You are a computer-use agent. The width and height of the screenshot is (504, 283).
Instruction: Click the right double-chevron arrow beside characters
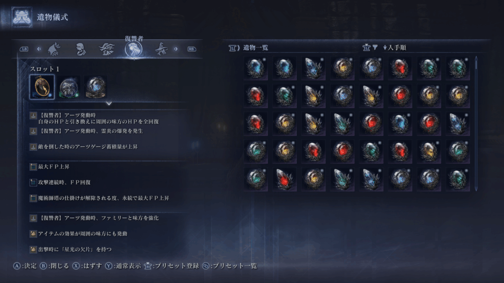tap(176, 49)
